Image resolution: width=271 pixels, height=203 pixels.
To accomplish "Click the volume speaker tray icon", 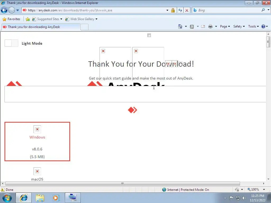I will click(244, 198).
